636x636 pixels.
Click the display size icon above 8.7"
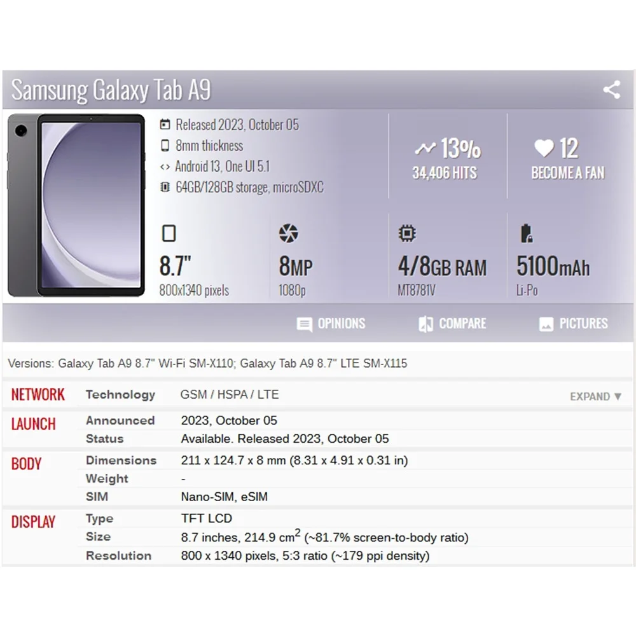click(x=169, y=233)
